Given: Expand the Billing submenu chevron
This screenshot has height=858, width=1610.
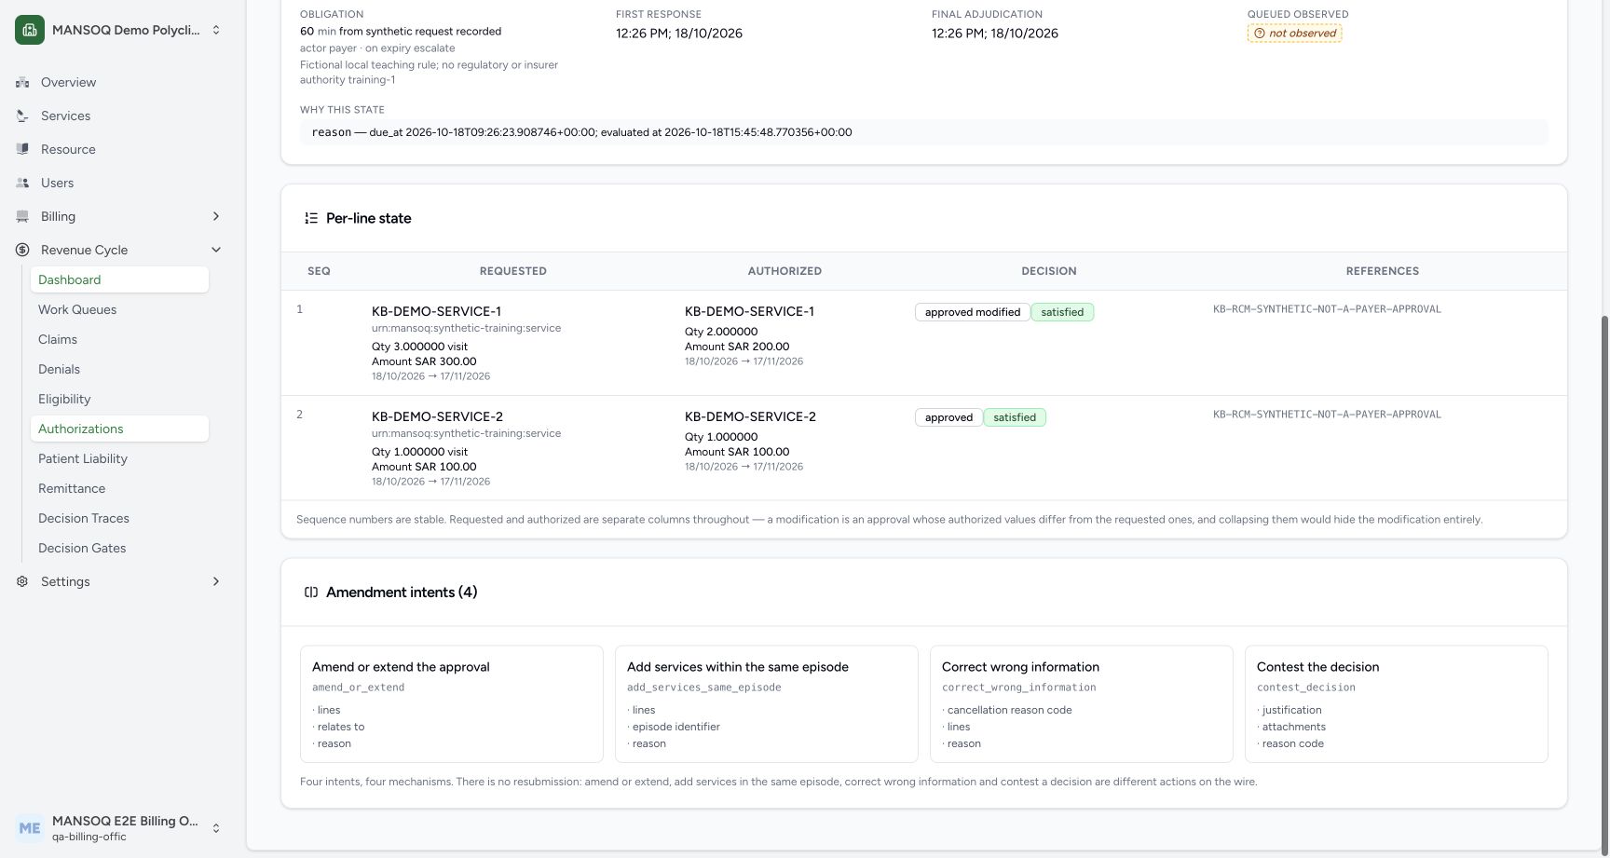Looking at the screenshot, I should tap(216, 216).
